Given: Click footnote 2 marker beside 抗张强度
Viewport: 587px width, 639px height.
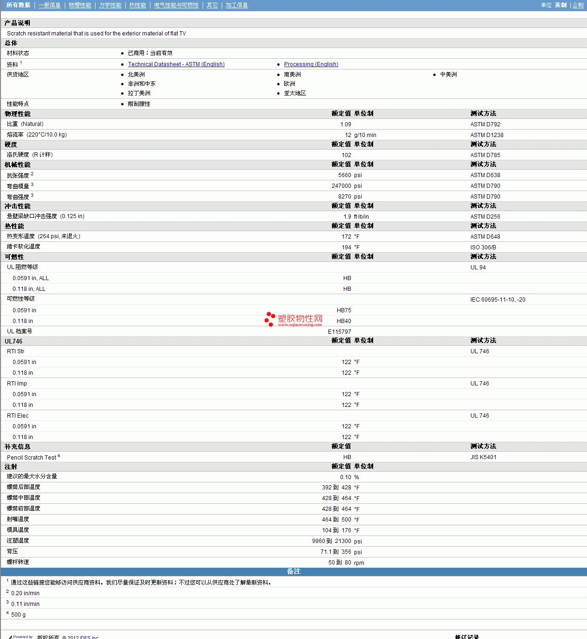Looking at the screenshot, I should tap(32, 174).
